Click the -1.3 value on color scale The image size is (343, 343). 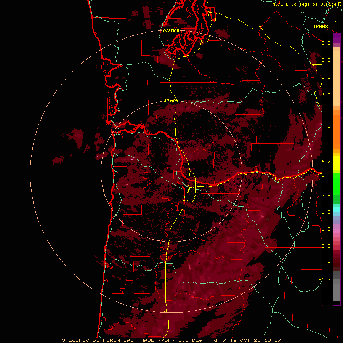point(324,280)
